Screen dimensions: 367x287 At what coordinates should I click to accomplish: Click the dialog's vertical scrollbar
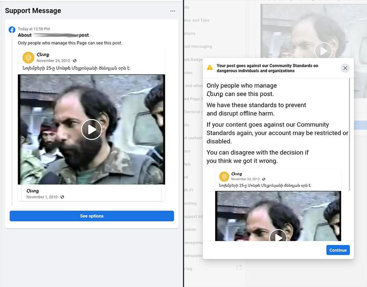point(350,134)
